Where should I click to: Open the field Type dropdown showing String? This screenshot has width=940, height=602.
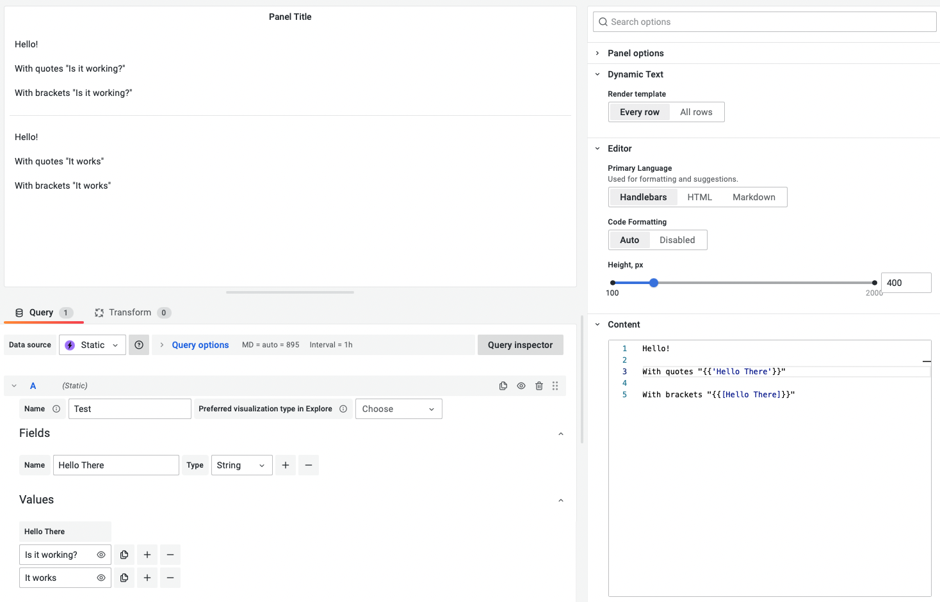click(241, 465)
